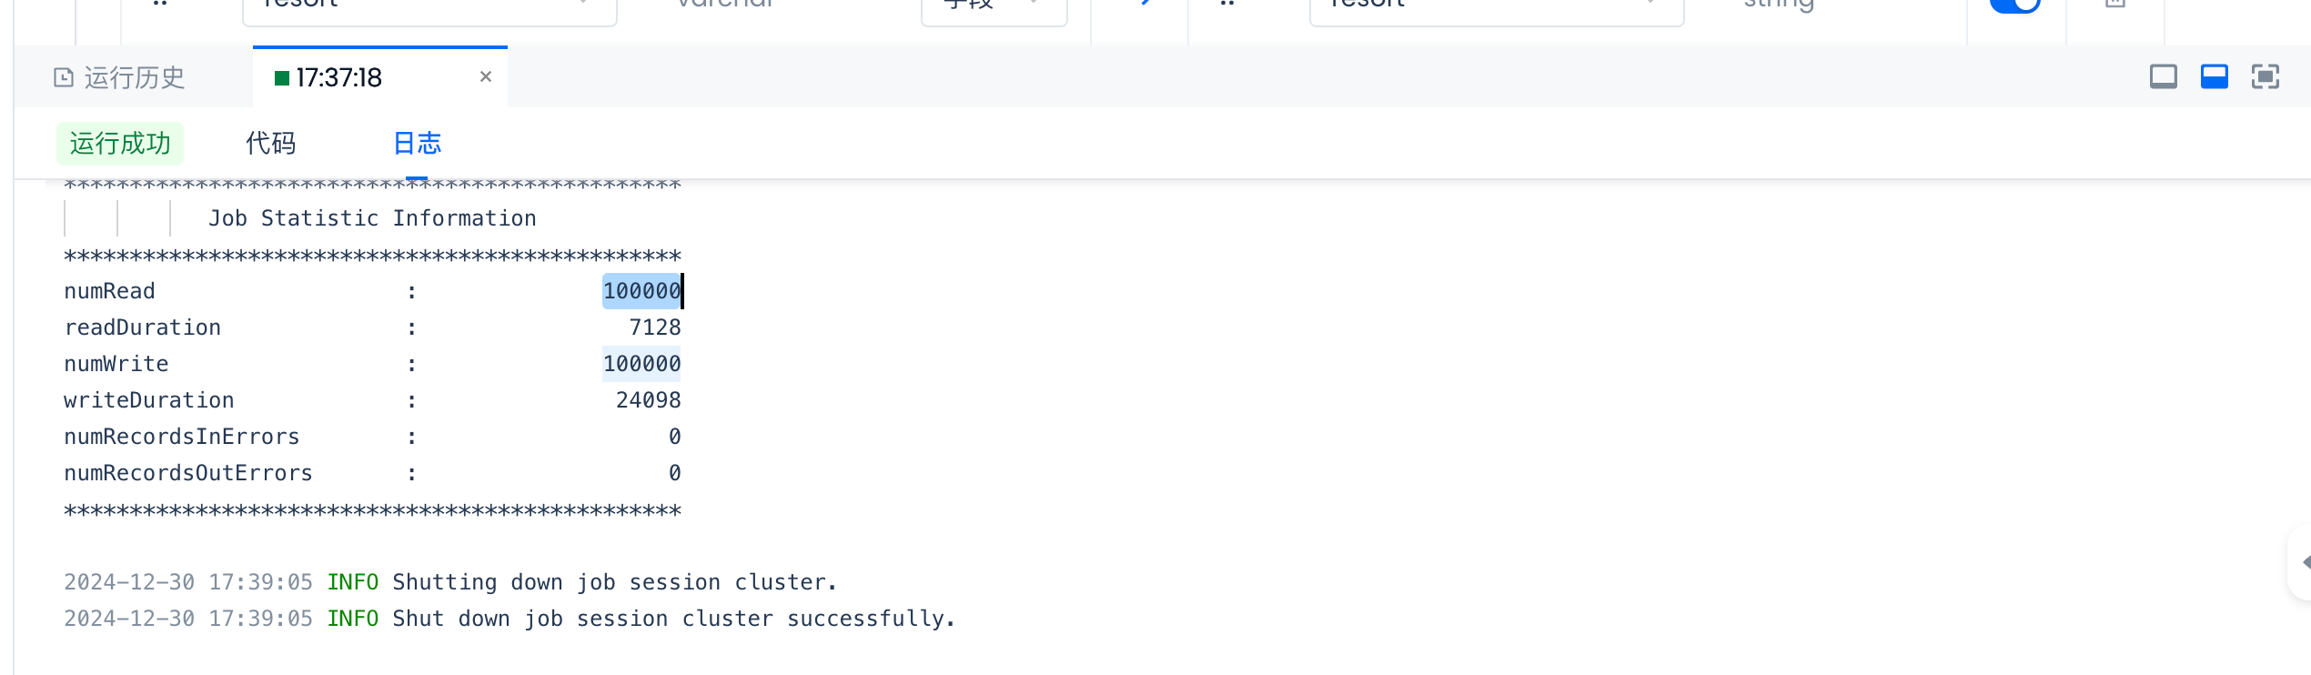Select the half-height panel layout icon

click(x=2214, y=76)
